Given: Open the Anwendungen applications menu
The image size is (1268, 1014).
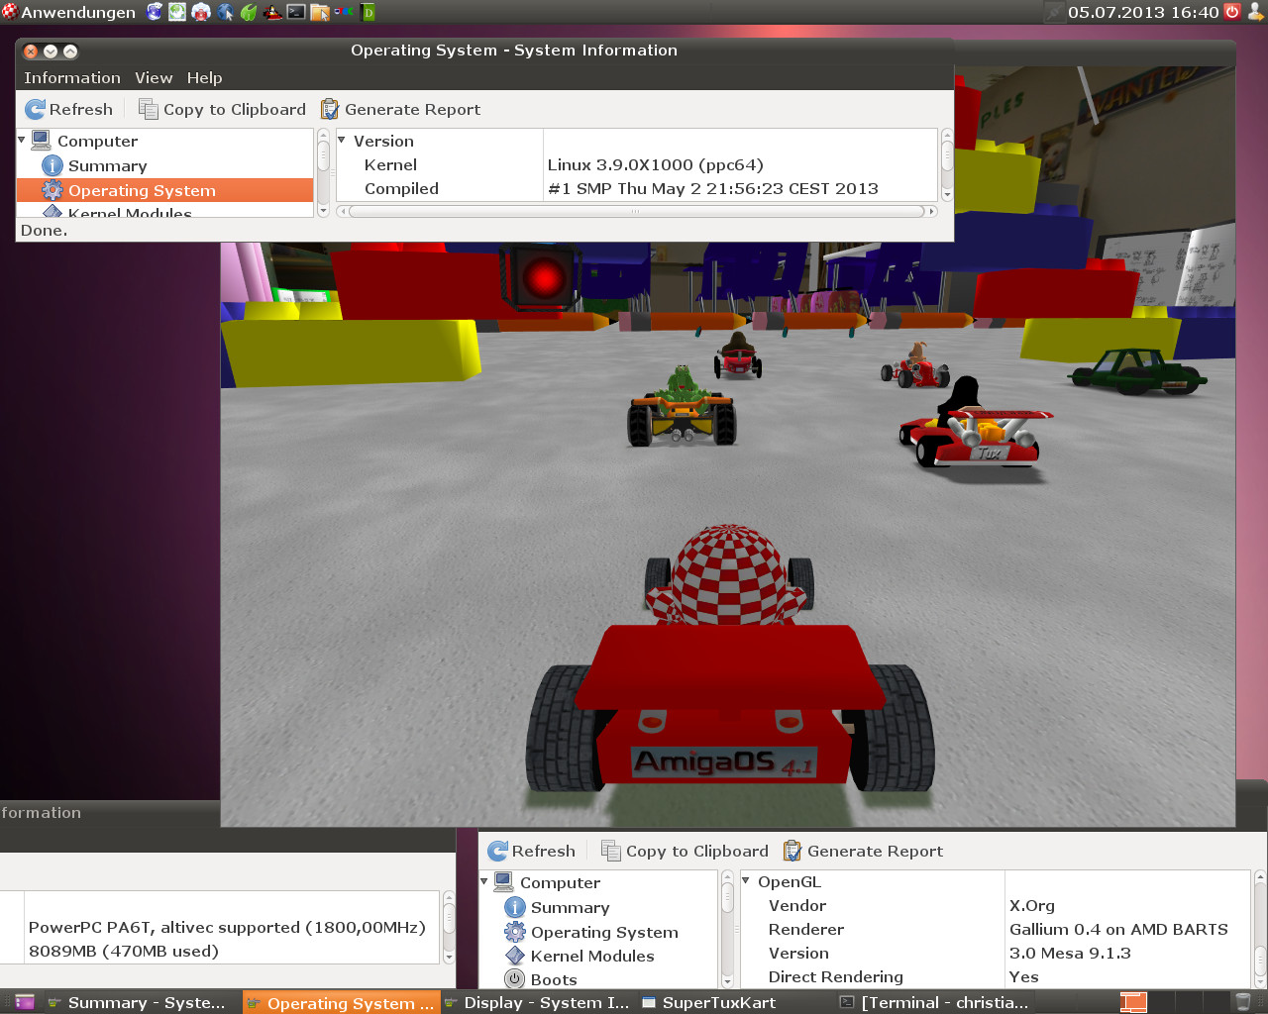Looking at the screenshot, I should coord(67,13).
